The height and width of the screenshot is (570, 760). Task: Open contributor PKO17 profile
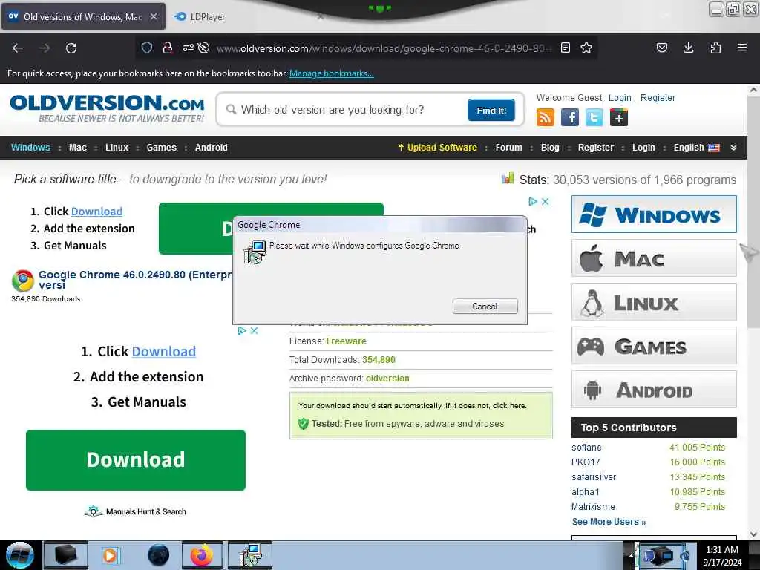(x=586, y=462)
